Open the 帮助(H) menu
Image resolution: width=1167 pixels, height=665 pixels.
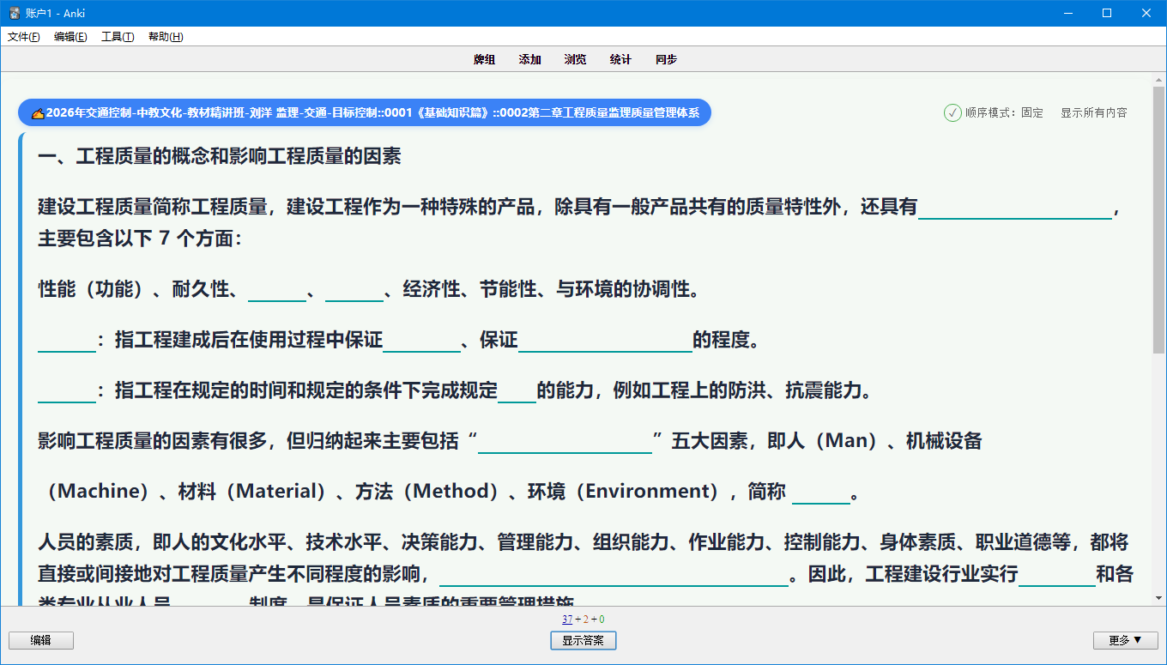166,37
